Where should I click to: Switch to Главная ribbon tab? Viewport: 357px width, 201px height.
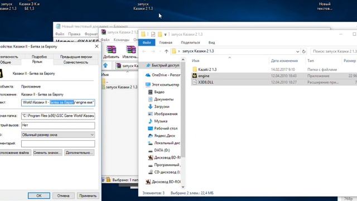click(166, 42)
